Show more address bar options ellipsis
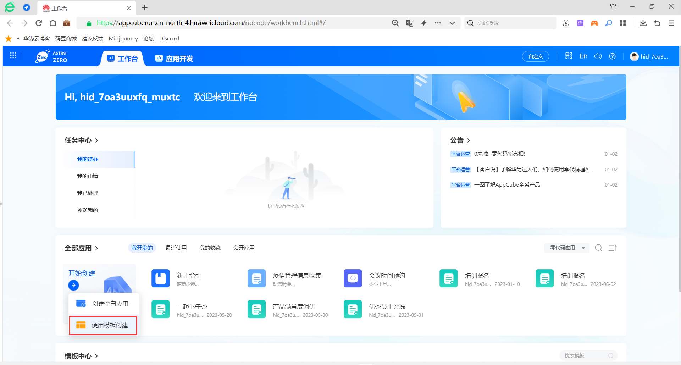The image size is (681, 365). click(x=438, y=23)
